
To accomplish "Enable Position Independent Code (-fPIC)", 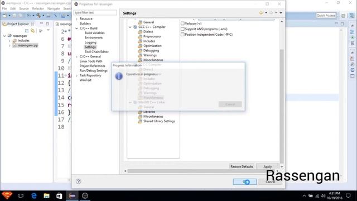I will pyautogui.click(x=182, y=35).
